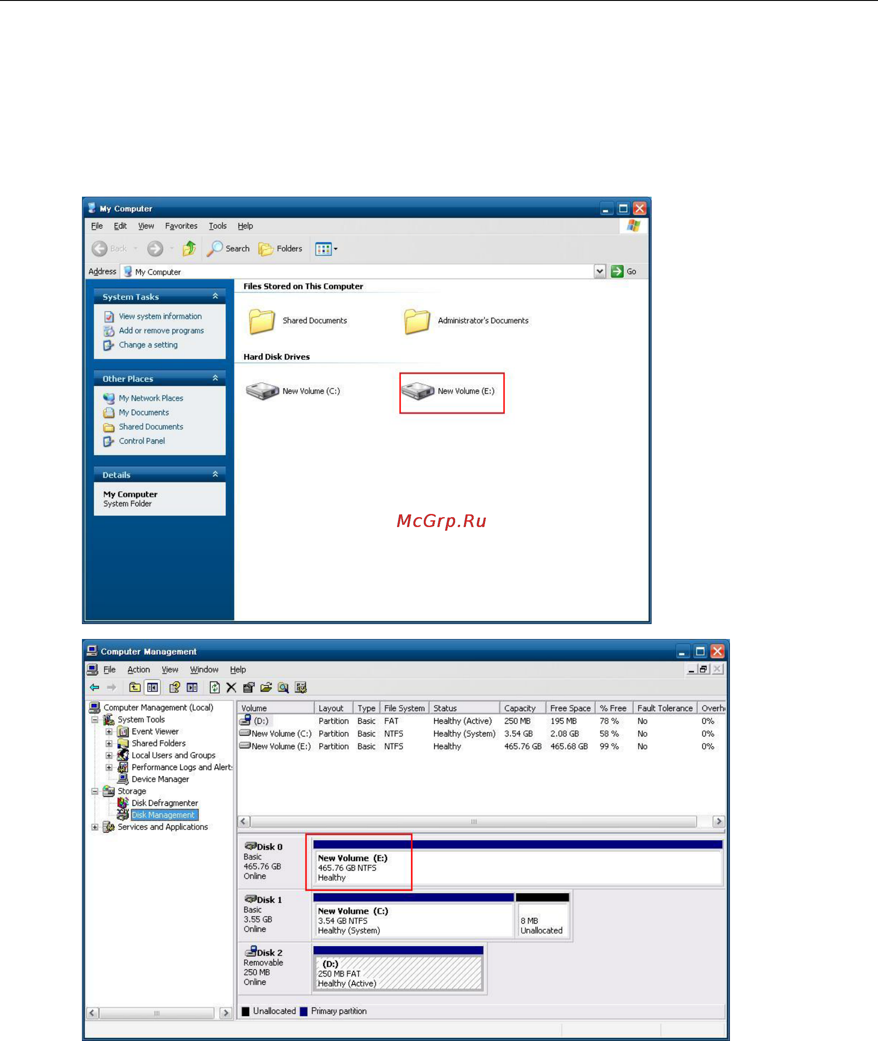Viewport: 878px width, 1041px height.
Task: Select New Volume (E:) drive in My Computer
Action: [x=448, y=391]
